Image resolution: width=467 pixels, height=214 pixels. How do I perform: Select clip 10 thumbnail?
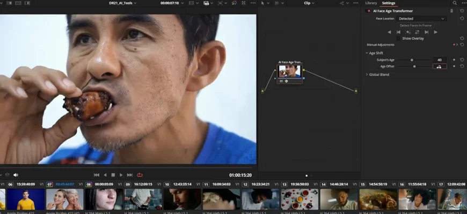pyautogui.click(x=183, y=199)
